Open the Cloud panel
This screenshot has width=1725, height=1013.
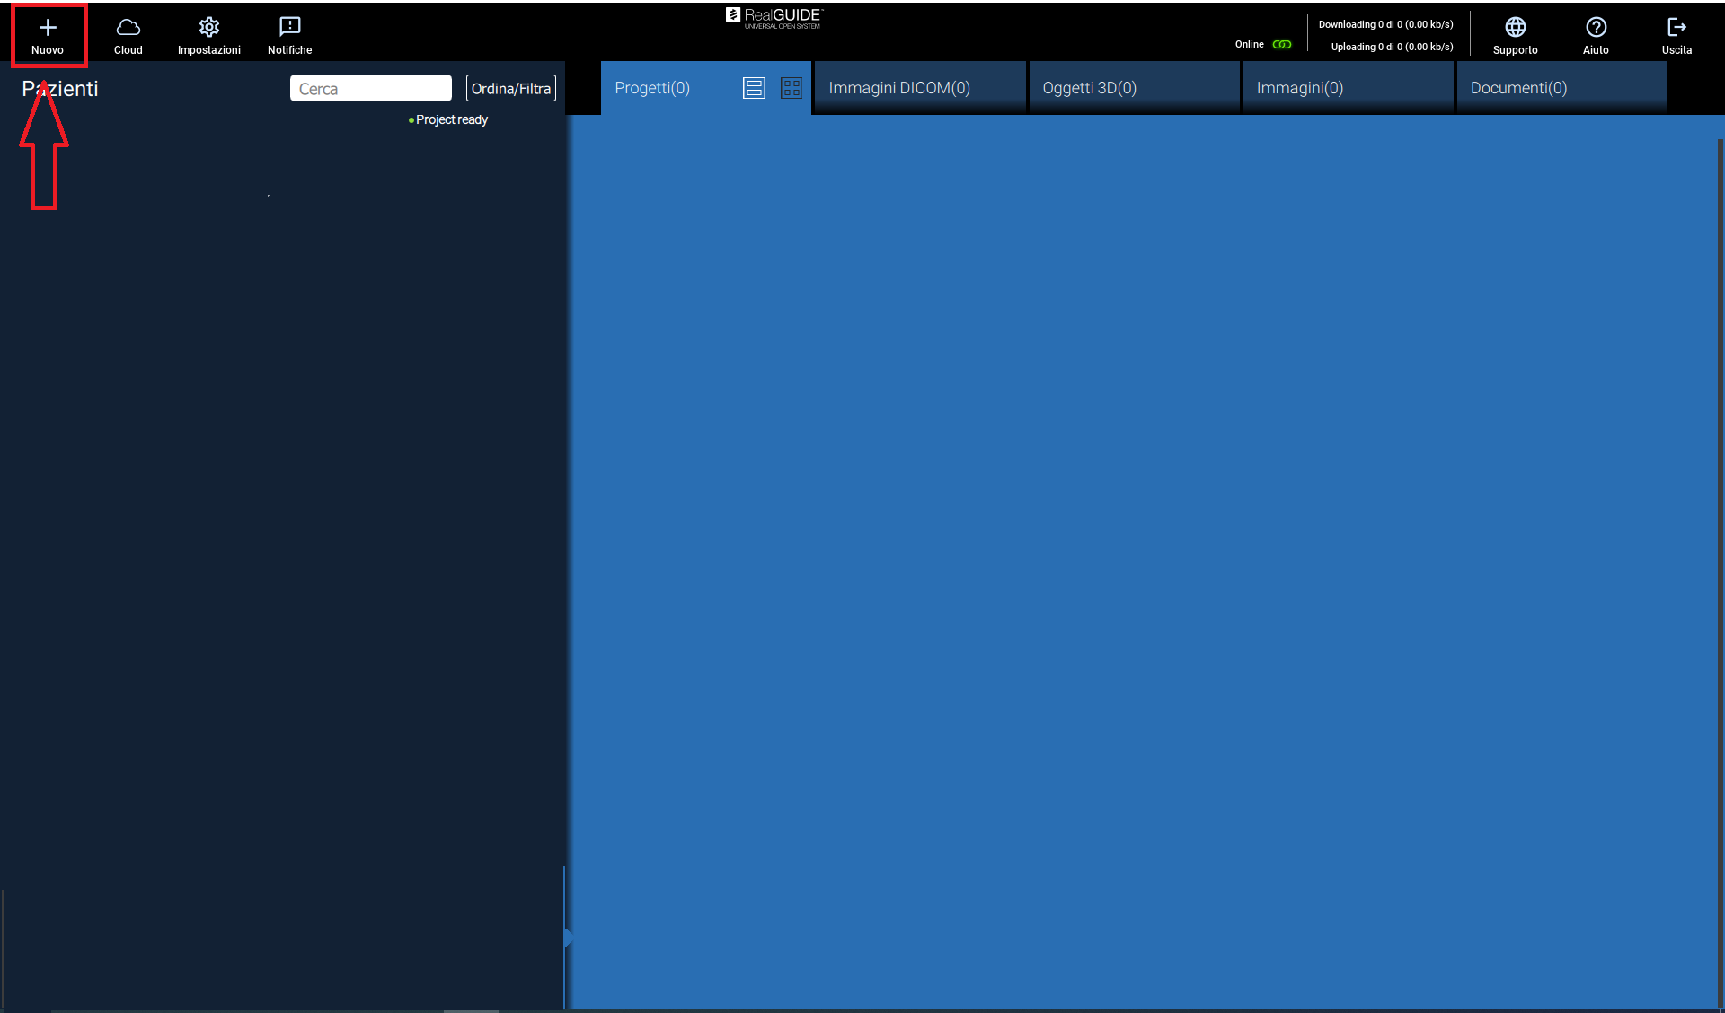click(x=128, y=29)
